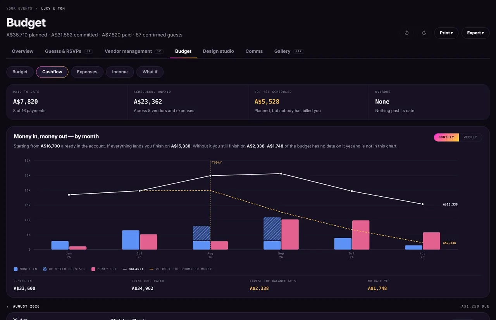The height and width of the screenshot is (320, 496).
Task: Switch chart to Weekly view
Action: [x=470, y=137]
